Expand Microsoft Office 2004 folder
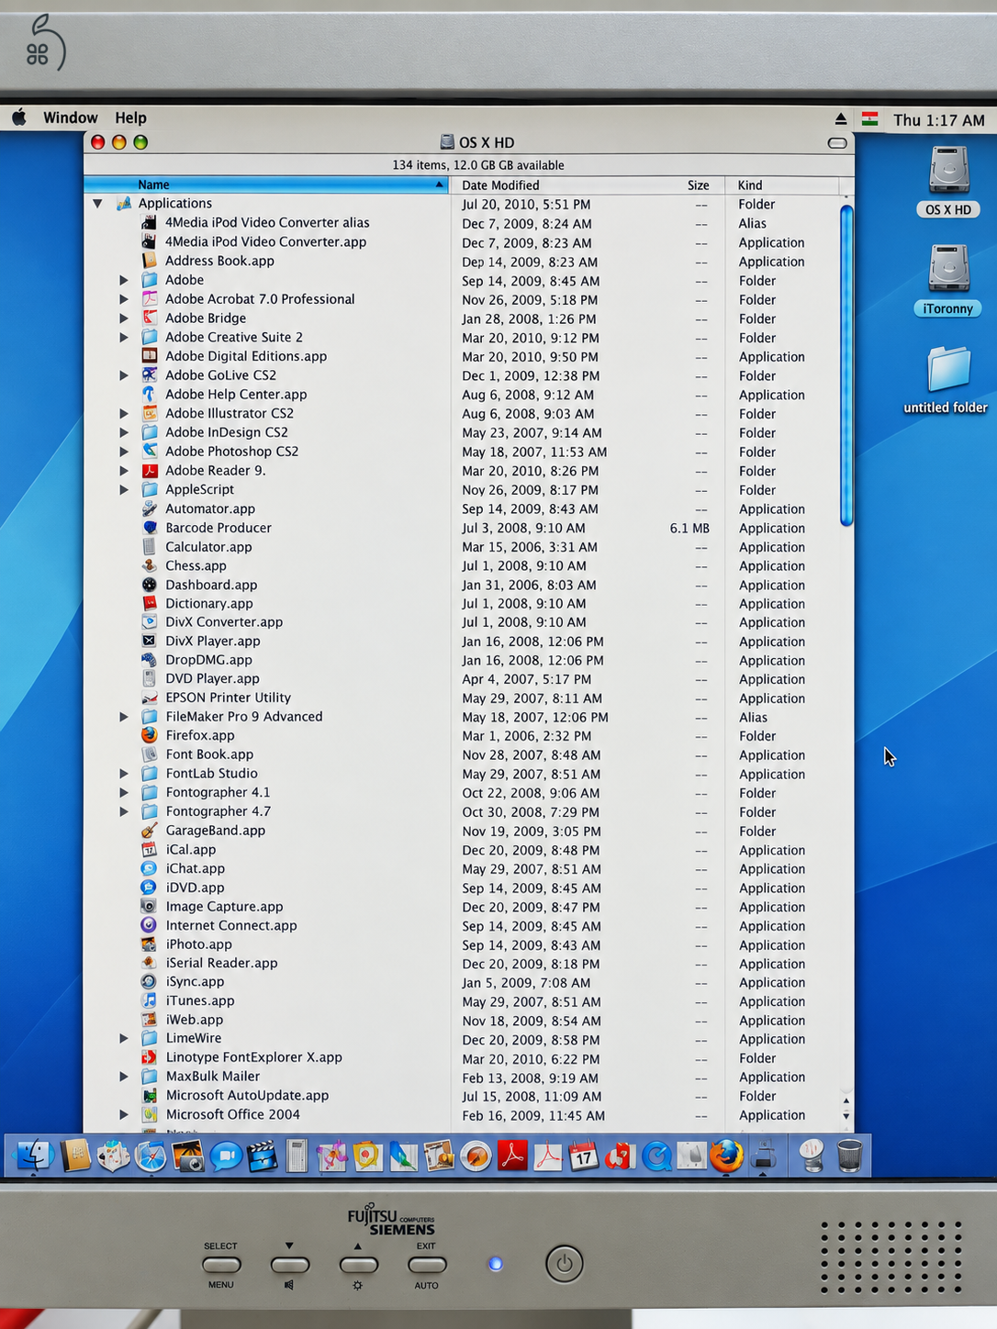The height and width of the screenshot is (1329, 997). tap(124, 1114)
